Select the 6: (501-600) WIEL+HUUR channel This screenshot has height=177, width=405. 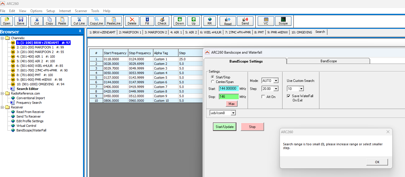click(x=40, y=66)
